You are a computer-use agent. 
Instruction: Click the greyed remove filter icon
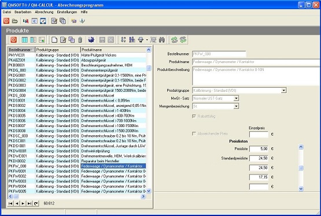(153, 40)
